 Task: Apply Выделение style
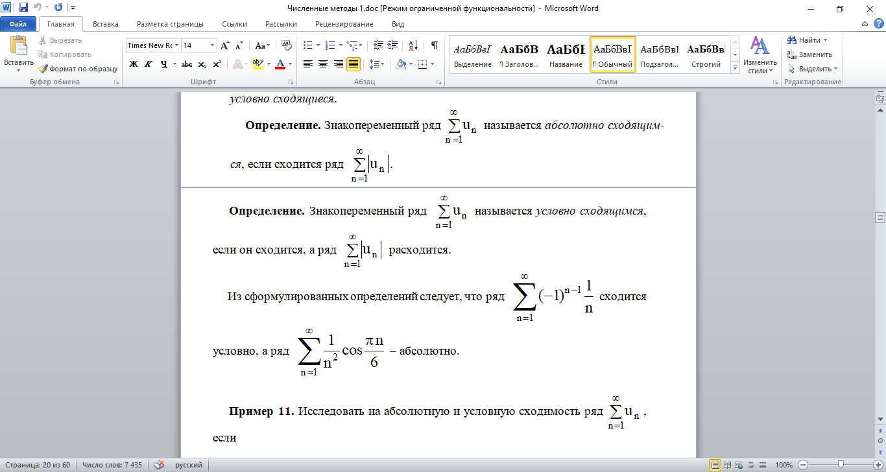(473, 54)
